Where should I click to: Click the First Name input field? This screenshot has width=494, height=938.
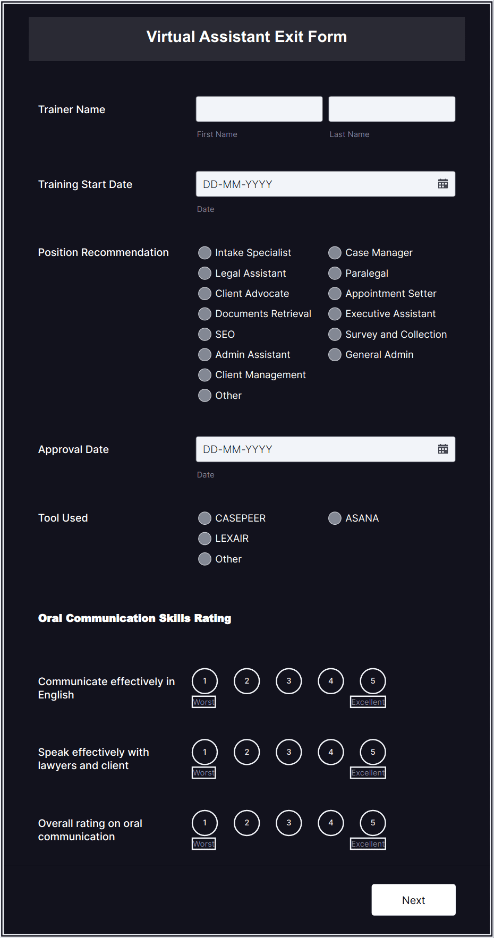(259, 108)
